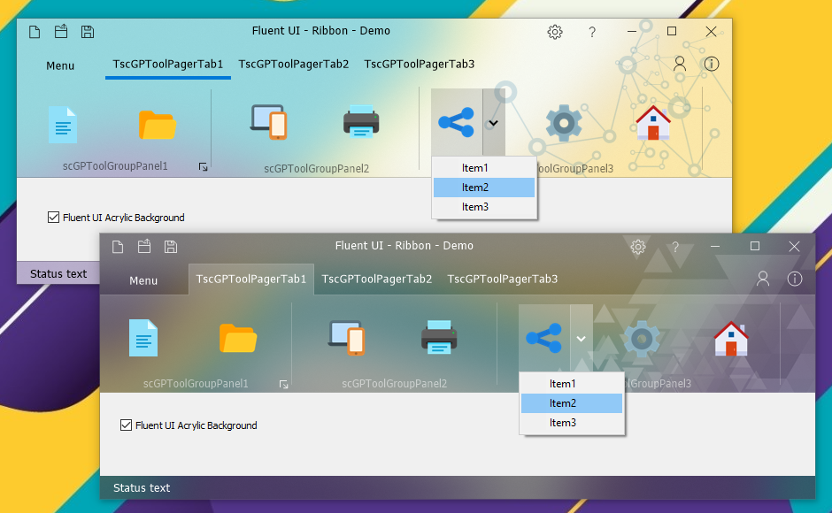Switch to TscGPToolPagerTab1 in light window
Viewport: 832px width, 513px height.
(167, 65)
